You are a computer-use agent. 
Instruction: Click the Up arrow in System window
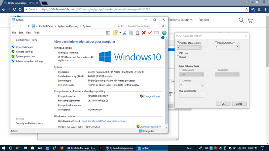coord(29,26)
